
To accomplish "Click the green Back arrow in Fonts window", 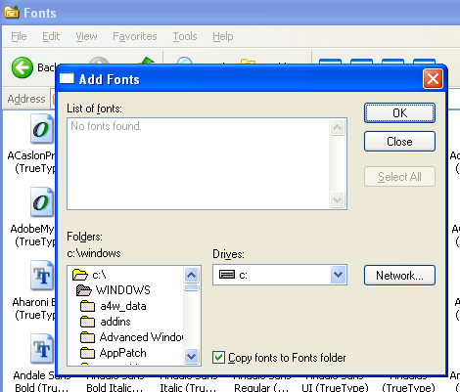I will tap(23, 67).
